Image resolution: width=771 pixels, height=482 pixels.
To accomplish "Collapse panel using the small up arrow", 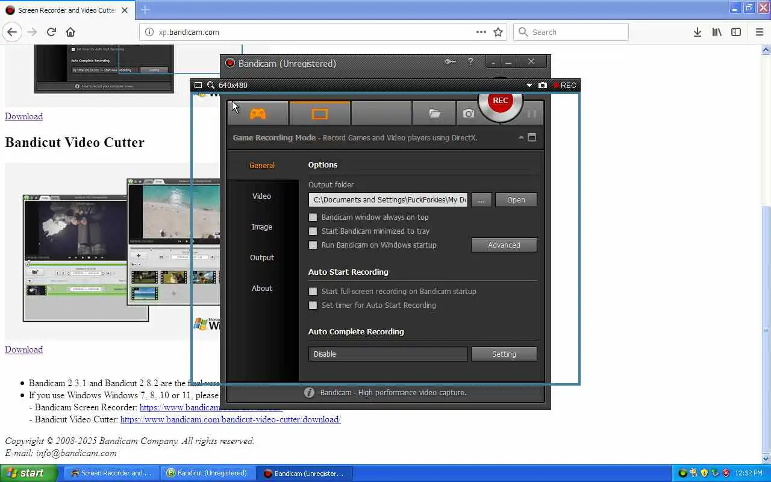I will click(521, 137).
